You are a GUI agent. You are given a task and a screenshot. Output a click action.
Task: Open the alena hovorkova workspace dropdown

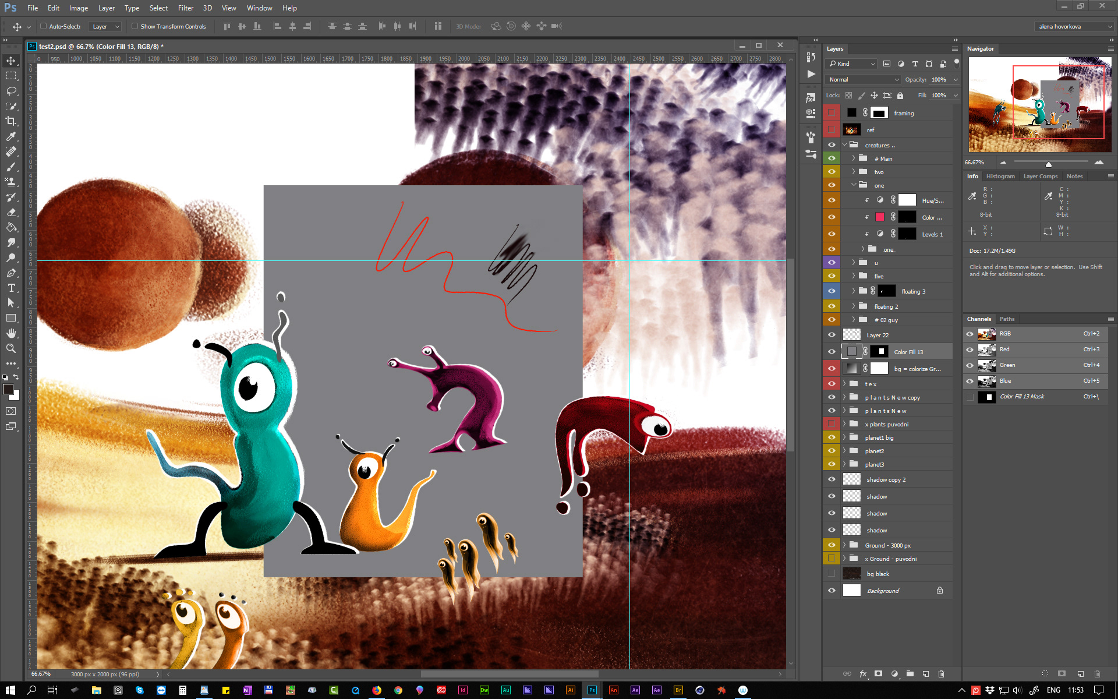point(1074,26)
